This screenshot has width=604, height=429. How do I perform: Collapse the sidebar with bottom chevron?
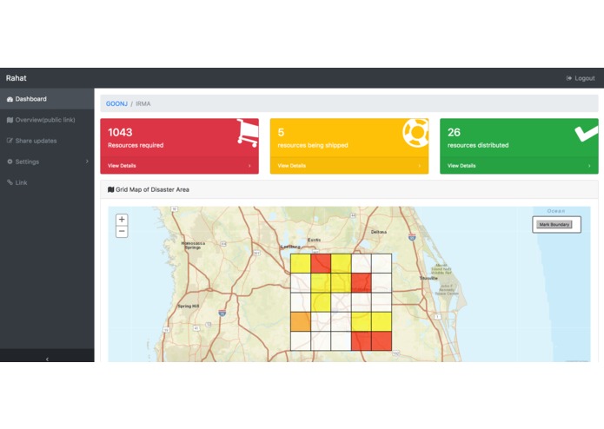[x=47, y=359]
